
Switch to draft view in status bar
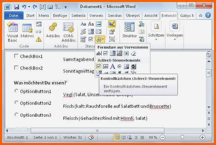coord(142,138)
